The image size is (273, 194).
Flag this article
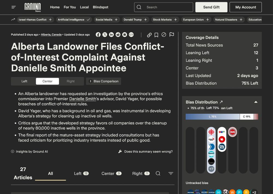172,35
